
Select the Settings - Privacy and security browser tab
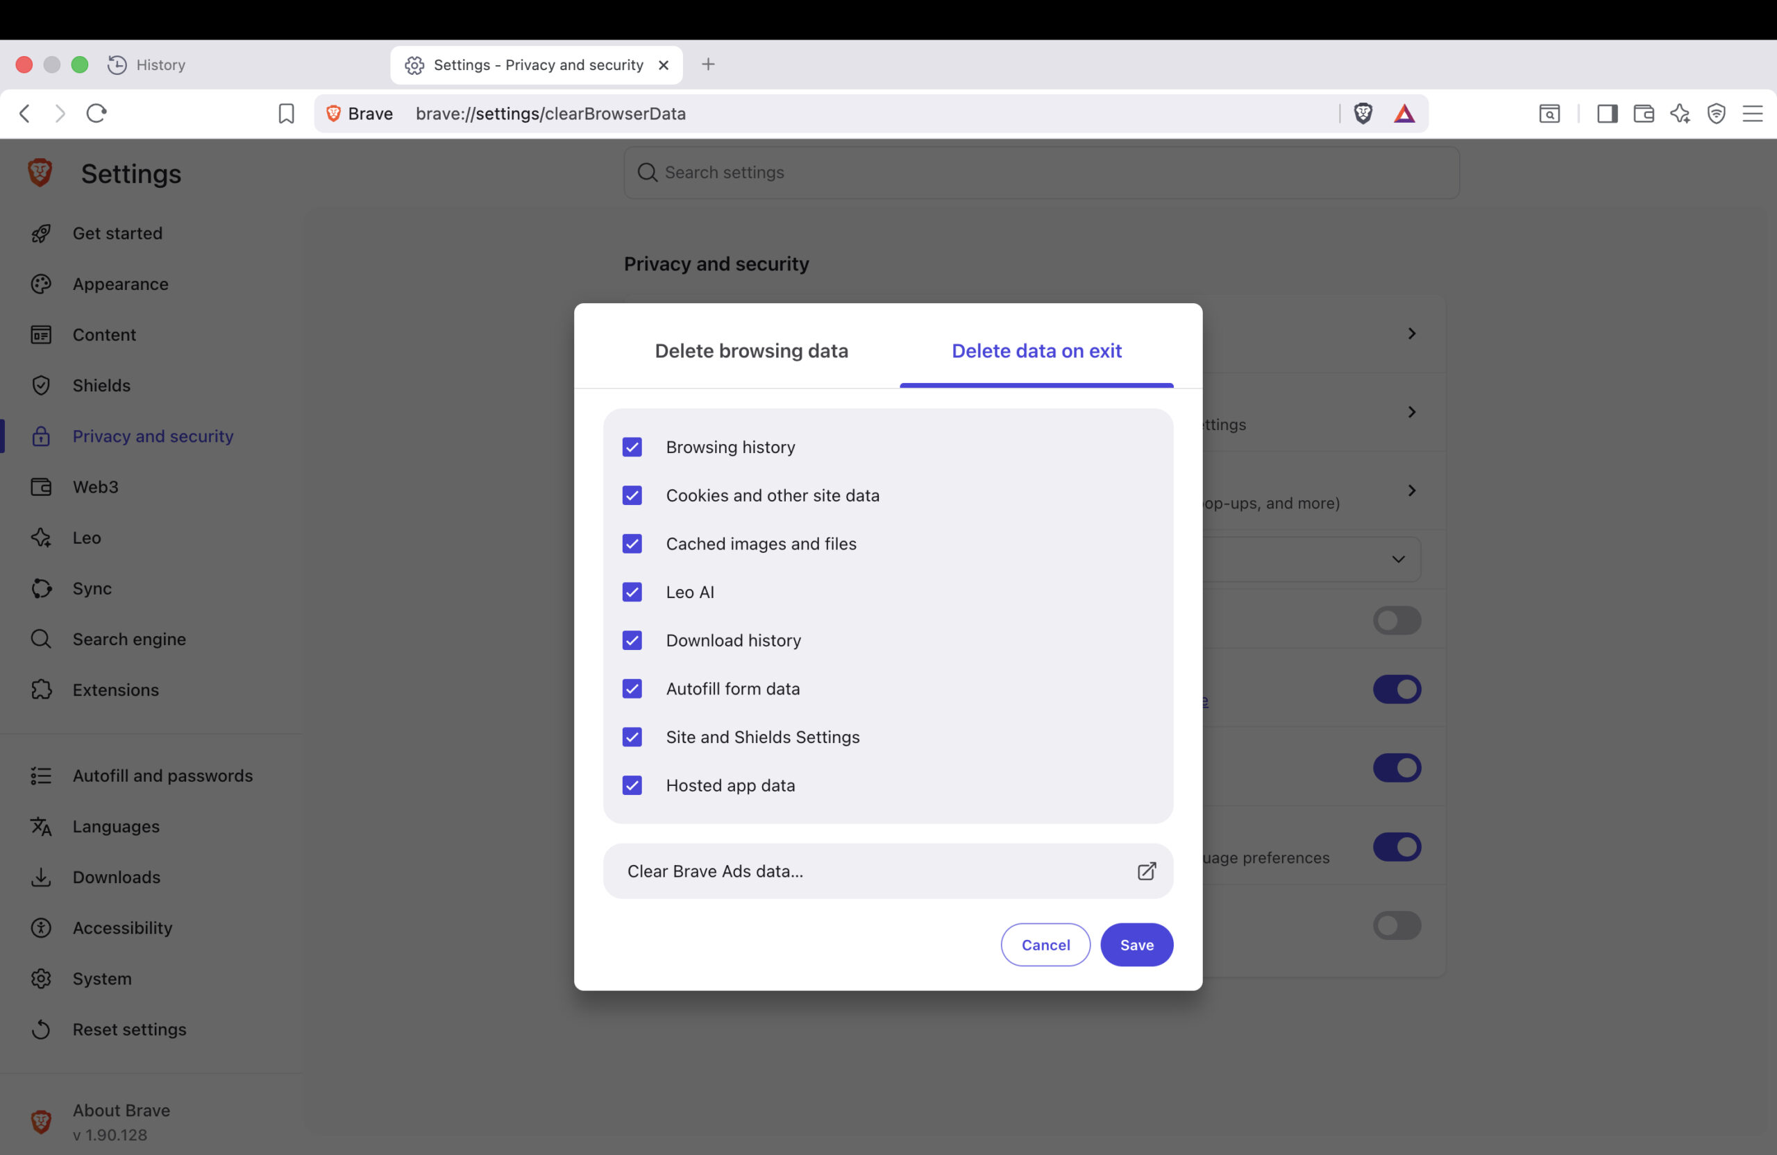tap(537, 65)
